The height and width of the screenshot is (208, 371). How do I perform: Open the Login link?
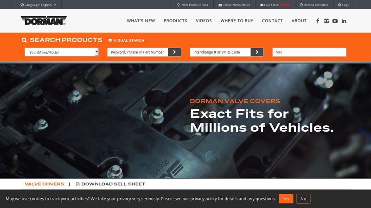point(344,5)
